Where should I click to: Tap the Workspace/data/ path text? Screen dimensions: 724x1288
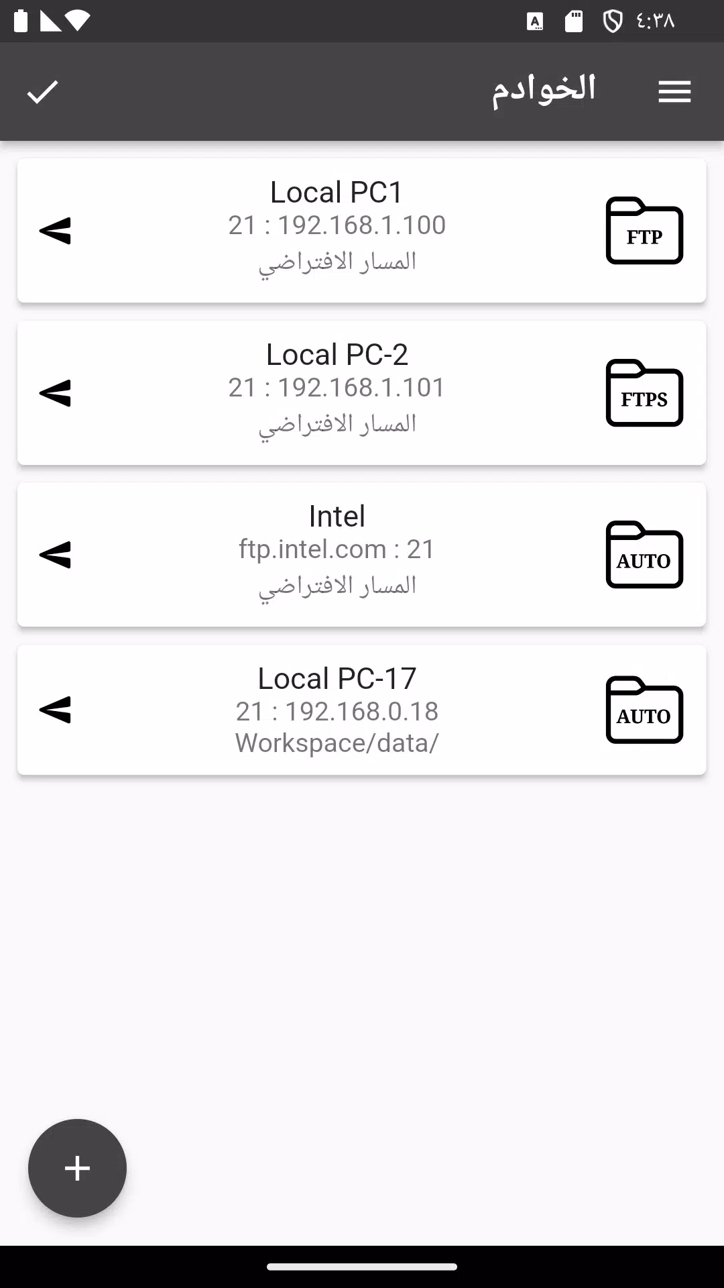click(x=337, y=743)
